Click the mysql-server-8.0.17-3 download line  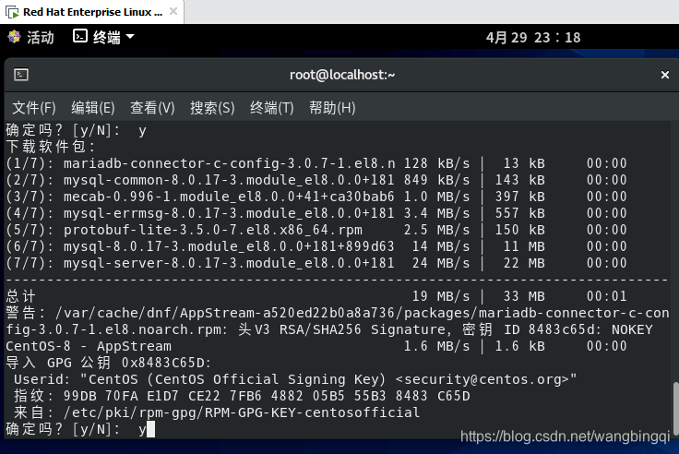click(316, 263)
